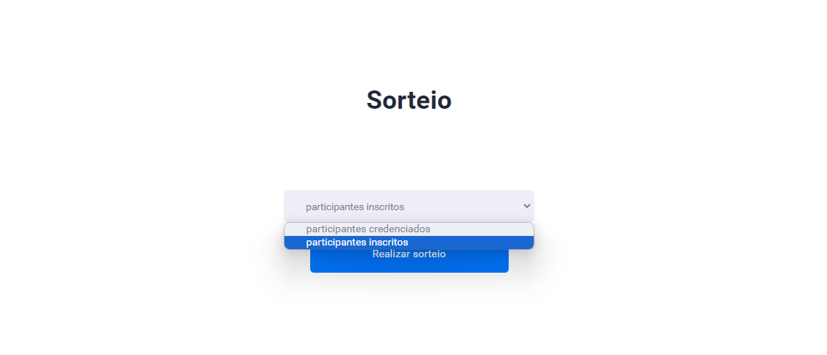This screenshot has height=355, width=827.
Task: Keep the blue-highlighted "participantes inscritos" entry
Action: [x=409, y=243]
